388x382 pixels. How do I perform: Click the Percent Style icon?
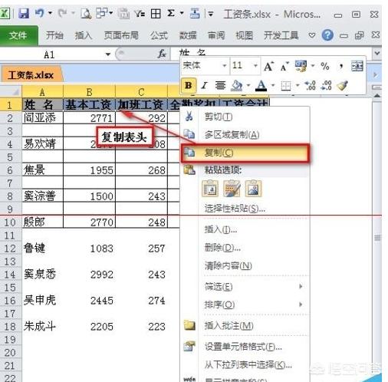325,66
